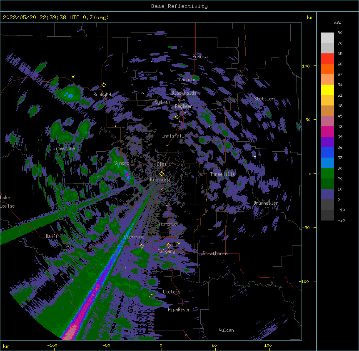This screenshot has height=351, width=359.
Task: Click the Didsbury label
Action: point(160,180)
